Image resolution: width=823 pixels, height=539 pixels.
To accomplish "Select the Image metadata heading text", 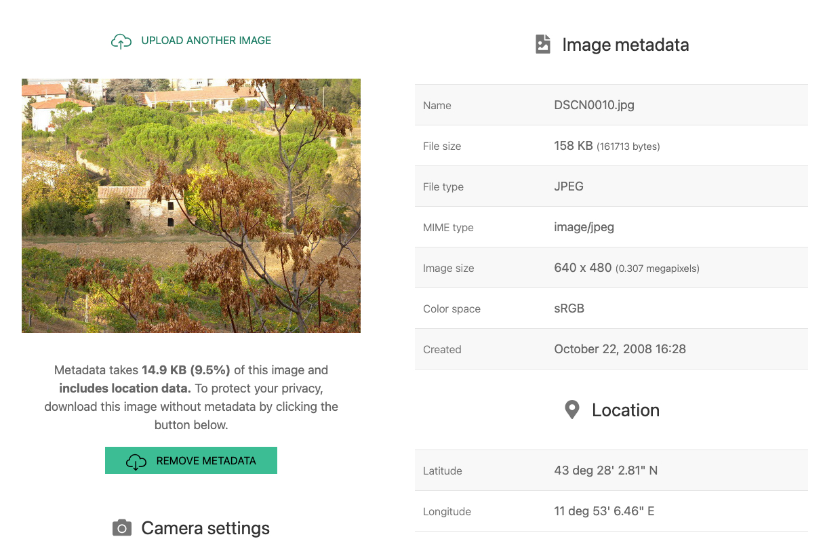I will point(625,45).
